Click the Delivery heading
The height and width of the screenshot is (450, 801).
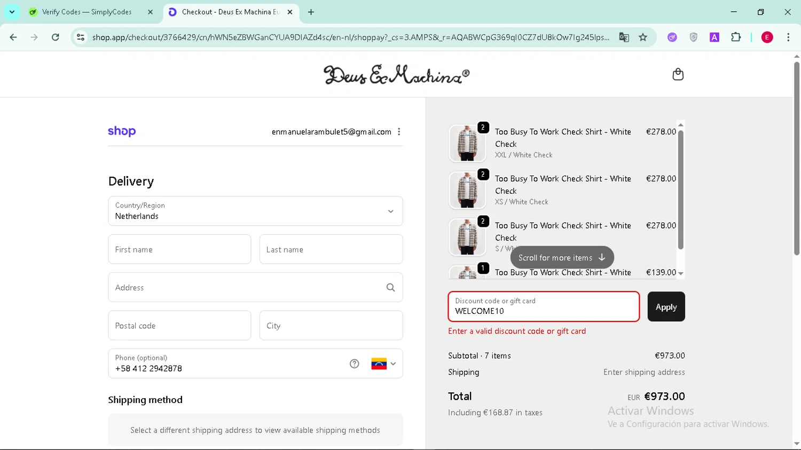(131, 181)
